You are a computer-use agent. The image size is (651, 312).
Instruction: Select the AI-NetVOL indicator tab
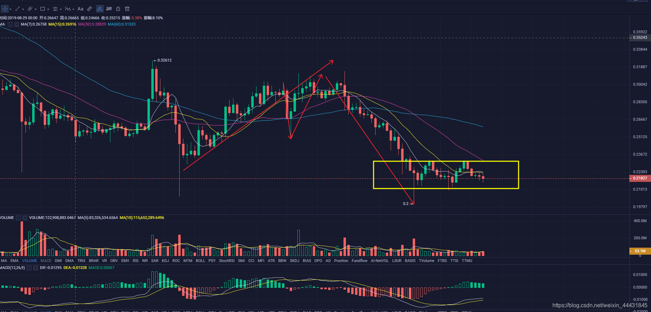[x=379, y=261]
